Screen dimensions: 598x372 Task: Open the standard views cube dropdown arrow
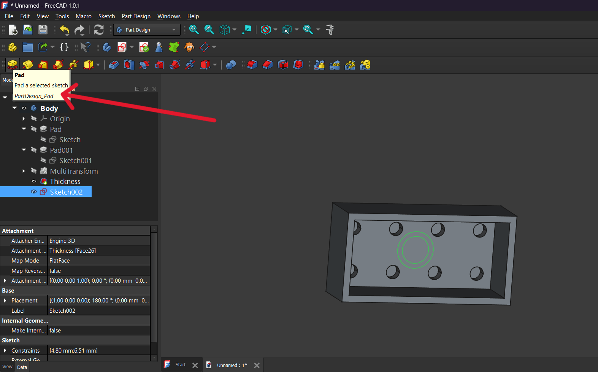(x=234, y=30)
